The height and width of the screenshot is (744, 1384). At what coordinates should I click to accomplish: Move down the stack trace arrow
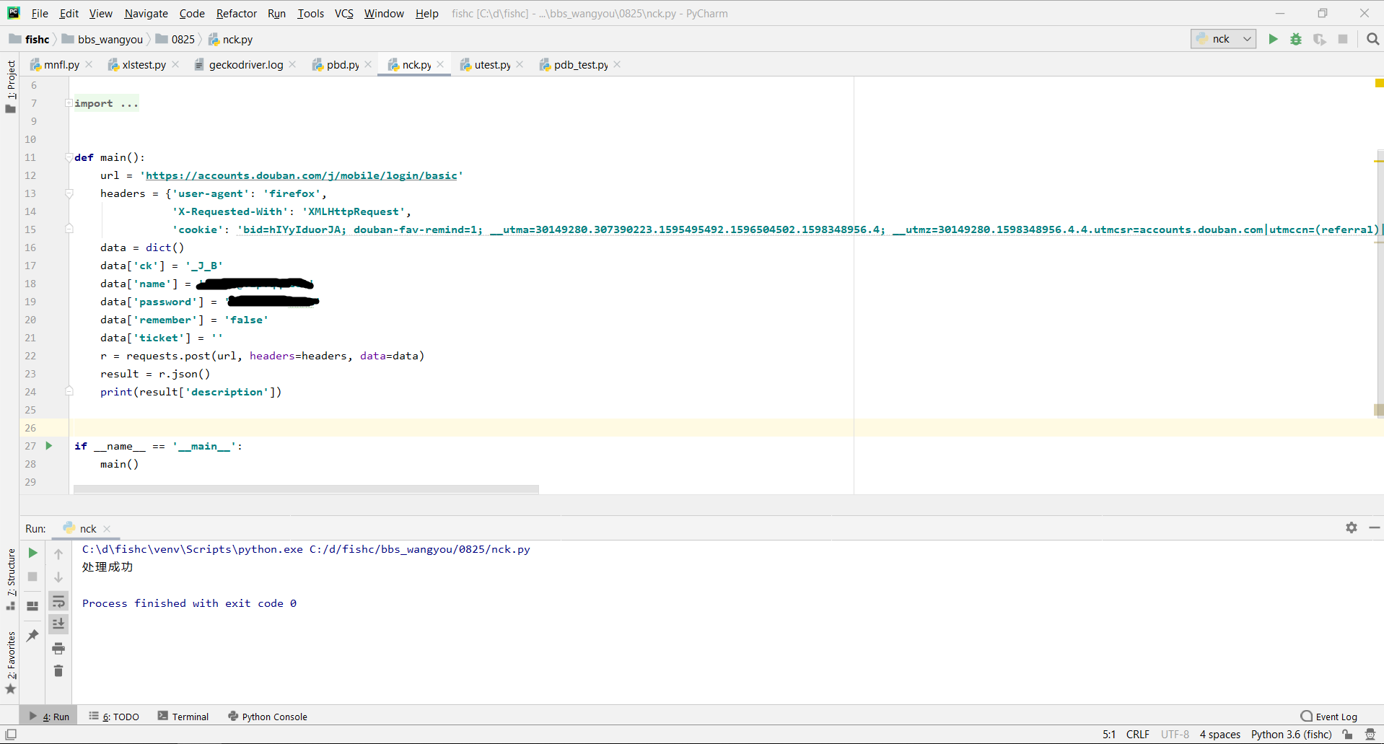[58, 577]
